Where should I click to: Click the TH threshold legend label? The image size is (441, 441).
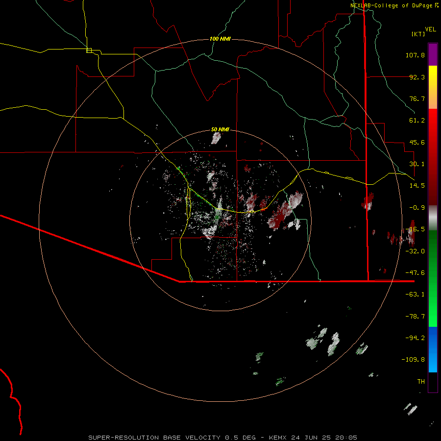(x=421, y=382)
